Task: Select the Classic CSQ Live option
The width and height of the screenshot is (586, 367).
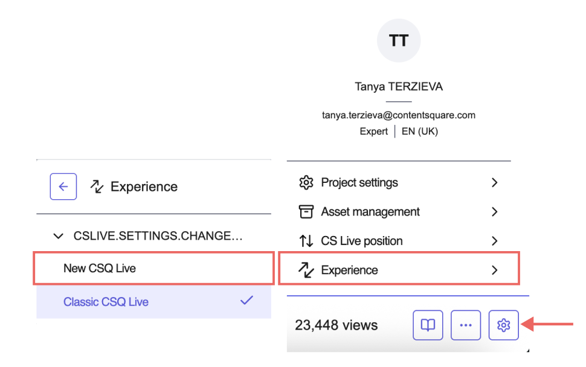Action: [x=153, y=302]
